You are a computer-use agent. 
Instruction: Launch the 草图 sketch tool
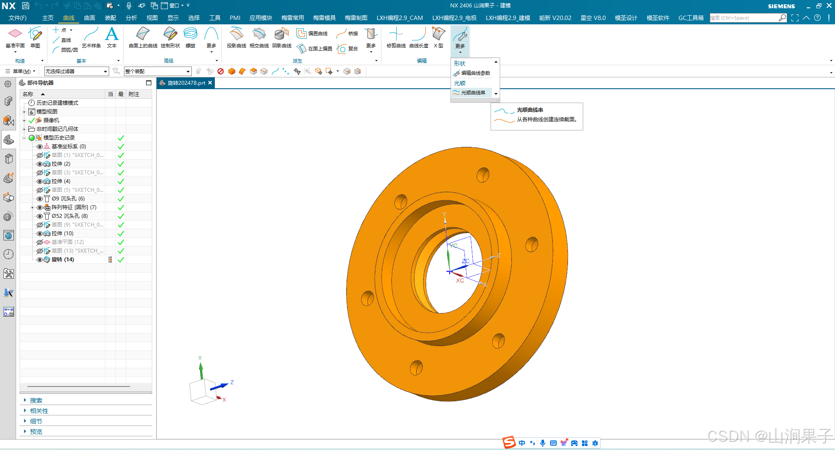pyautogui.click(x=35, y=37)
